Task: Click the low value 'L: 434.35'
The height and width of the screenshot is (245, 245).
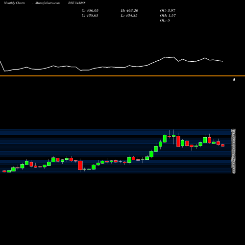Action: 129,16
